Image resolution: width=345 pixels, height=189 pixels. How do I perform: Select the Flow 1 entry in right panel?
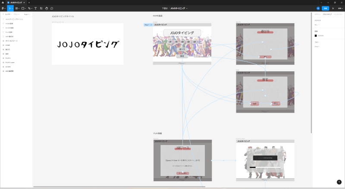click(x=317, y=47)
